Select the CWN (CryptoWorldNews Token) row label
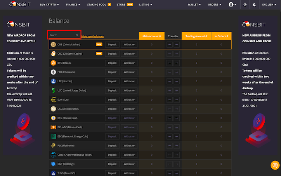281x176 pixels. 75,155
